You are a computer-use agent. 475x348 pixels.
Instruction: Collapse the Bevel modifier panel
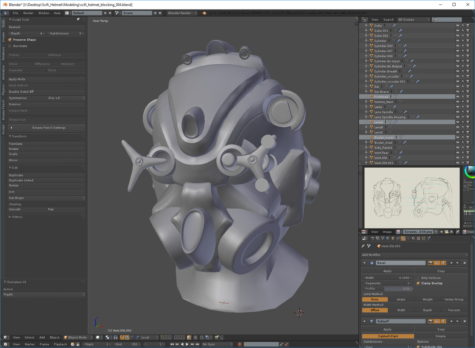tap(364, 263)
